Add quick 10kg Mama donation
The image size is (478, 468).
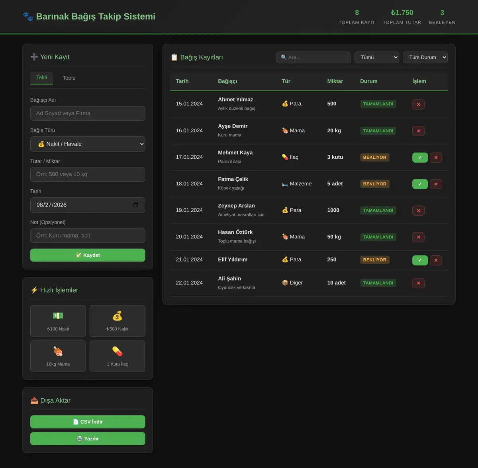click(x=58, y=356)
